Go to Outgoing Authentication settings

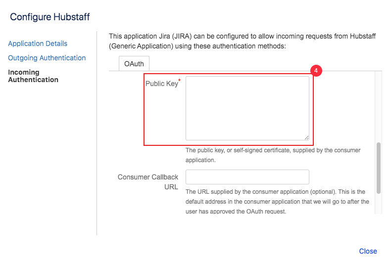[x=47, y=58]
